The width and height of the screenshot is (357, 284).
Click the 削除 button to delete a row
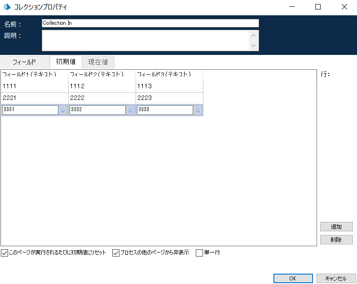(x=336, y=240)
